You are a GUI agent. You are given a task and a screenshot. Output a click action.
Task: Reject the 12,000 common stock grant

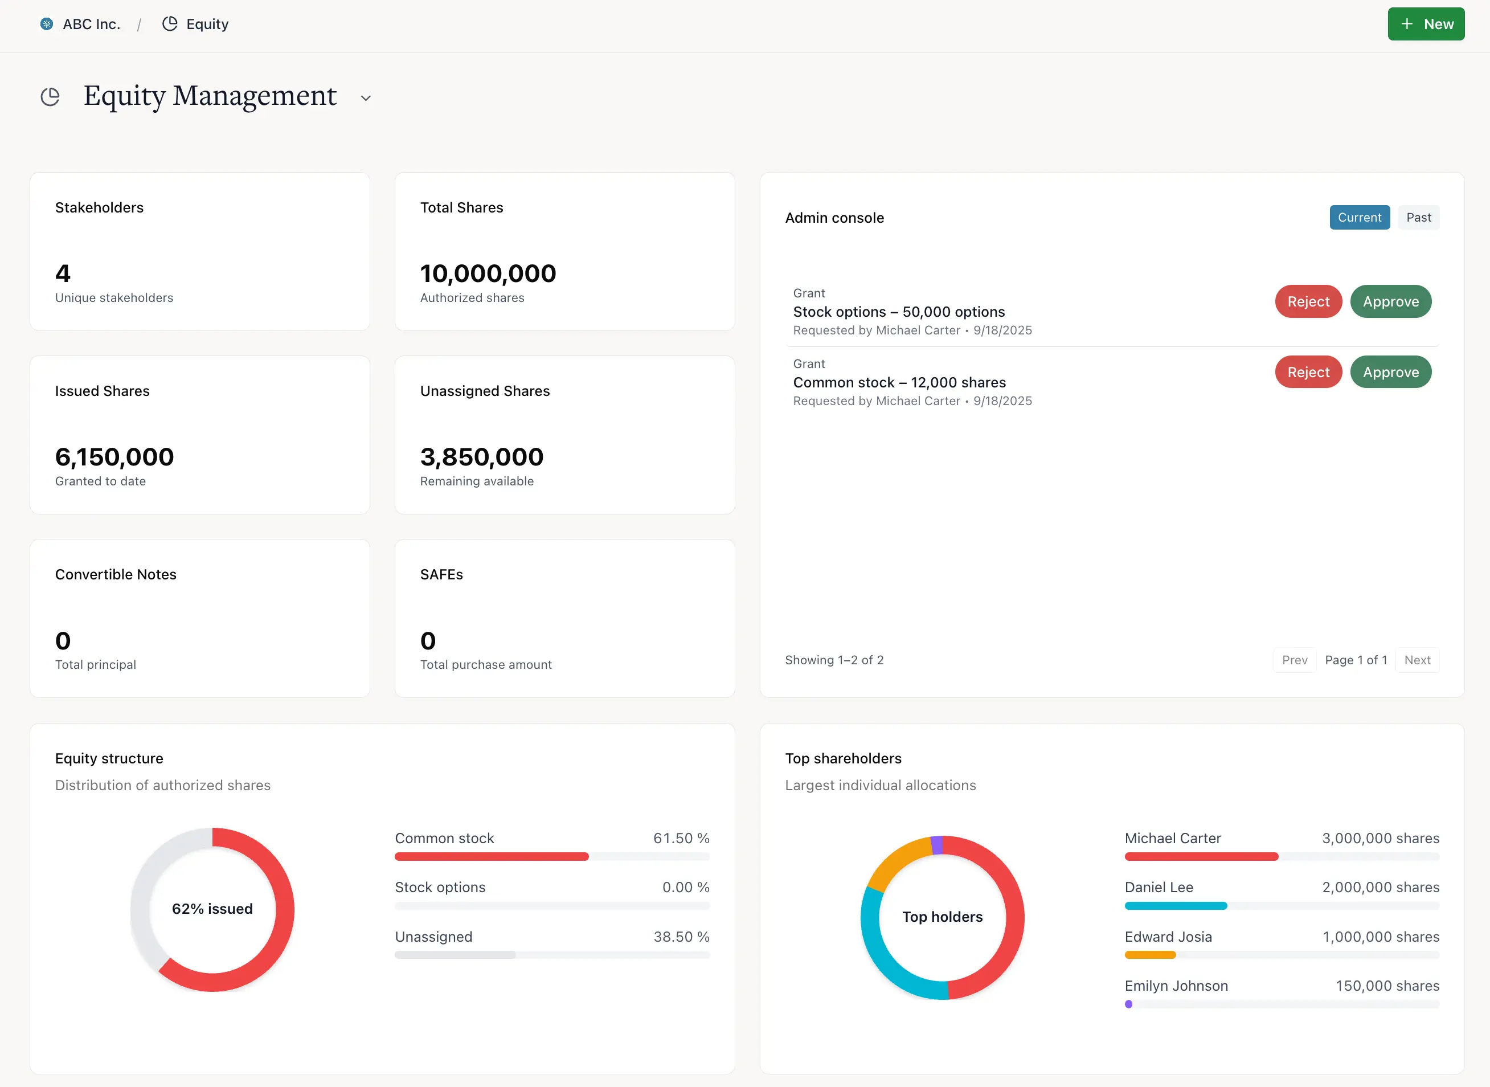pos(1308,373)
